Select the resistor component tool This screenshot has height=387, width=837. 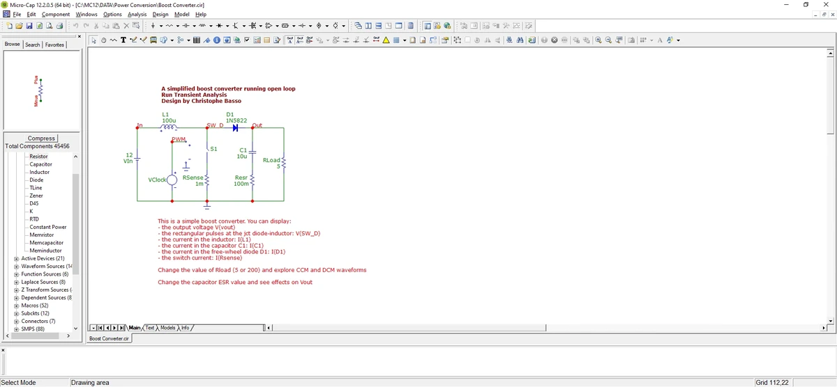click(169, 26)
